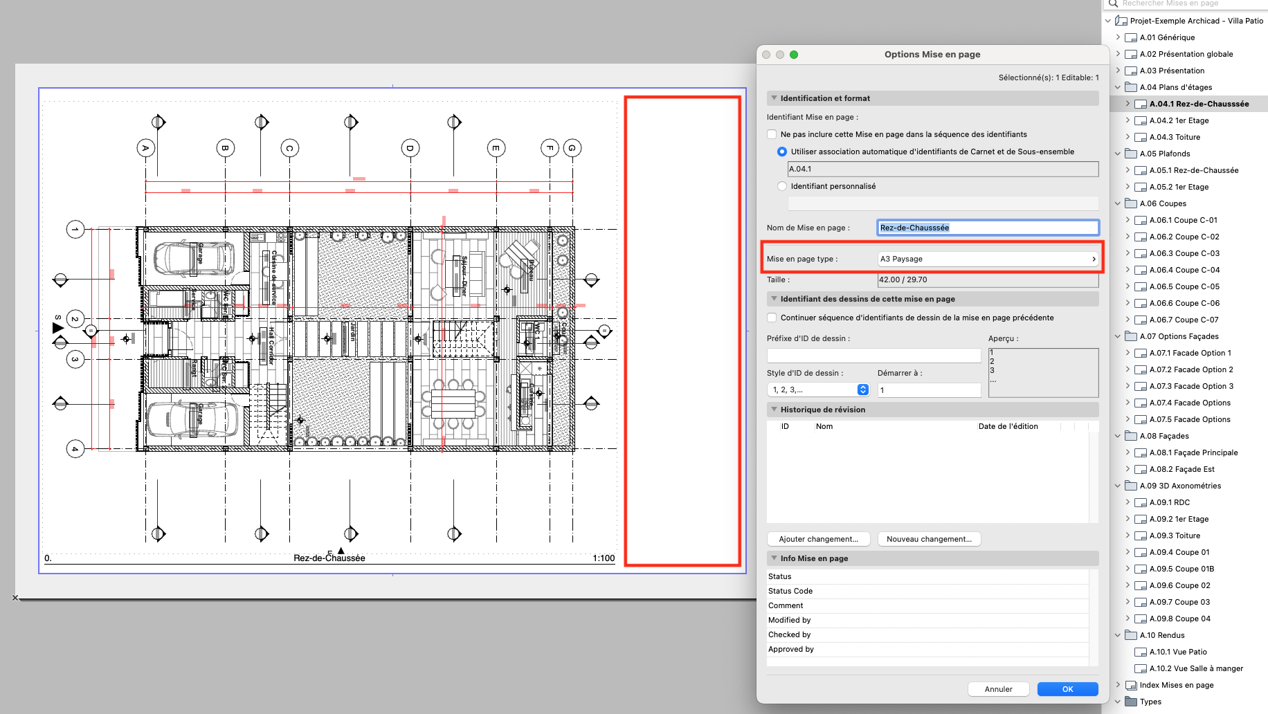Collapse 'Historique de révision' section
Screen dimensions: 1268x714
[775, 410]
